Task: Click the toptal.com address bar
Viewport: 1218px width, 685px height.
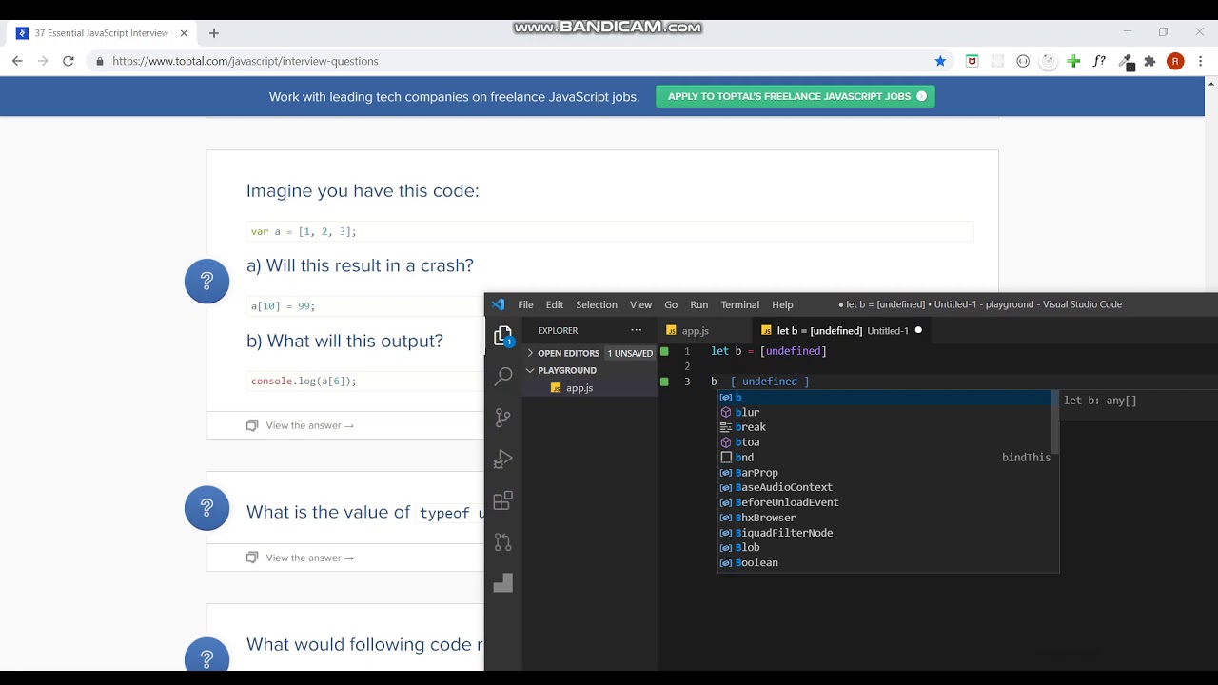Action: (x=514, y=61)
